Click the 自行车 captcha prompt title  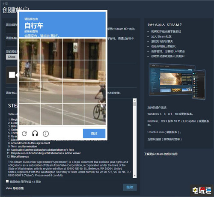34,26
